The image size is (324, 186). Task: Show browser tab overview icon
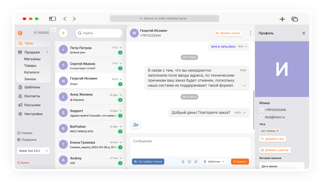pyautogui.click(x=295, y=19)
